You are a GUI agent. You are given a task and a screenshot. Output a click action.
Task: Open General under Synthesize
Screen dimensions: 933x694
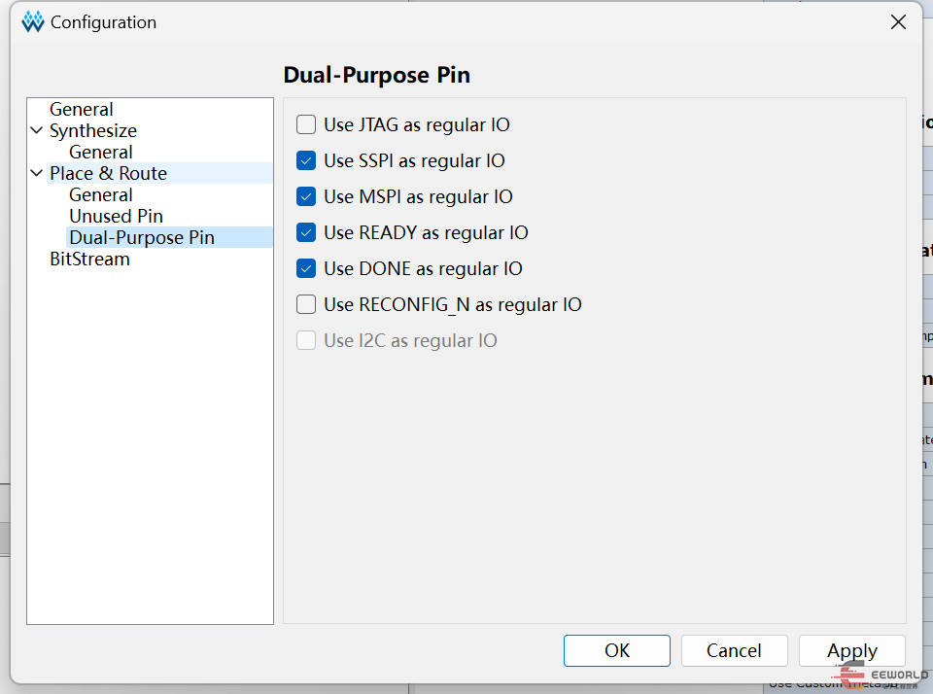coord(100,153)
